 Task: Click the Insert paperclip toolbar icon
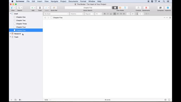(46, 8)
